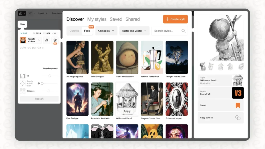Click the artistic level sparkle icon
265x149 pixels.
tap(23, 83)
